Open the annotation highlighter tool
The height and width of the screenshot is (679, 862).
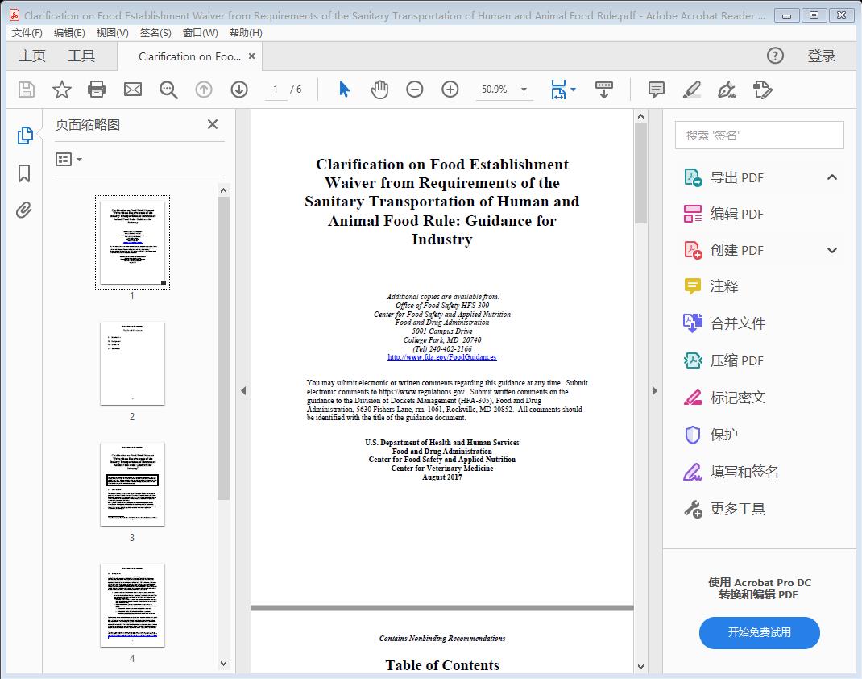tap(692, 90)
